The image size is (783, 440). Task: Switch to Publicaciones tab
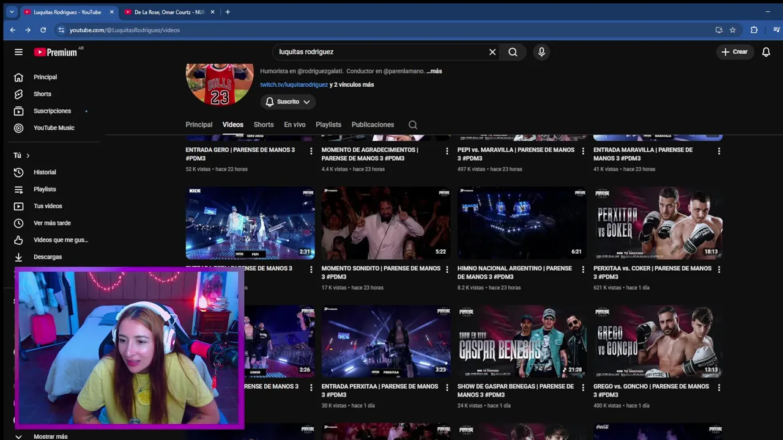373,125
